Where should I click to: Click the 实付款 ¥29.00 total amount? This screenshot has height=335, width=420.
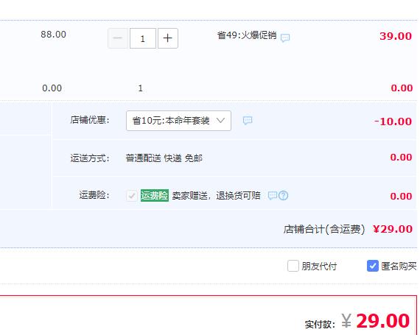pos(376,320)
